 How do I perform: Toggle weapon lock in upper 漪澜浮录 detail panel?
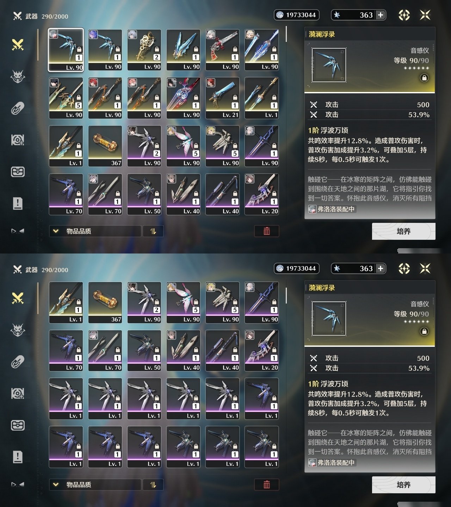click(x=424, y=78)
